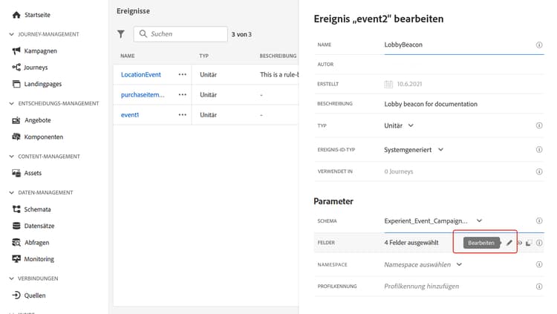Screen dimensions: 557x314
Task: Click the Abfragen icon in sidebar
Action: tap(16, 242)
